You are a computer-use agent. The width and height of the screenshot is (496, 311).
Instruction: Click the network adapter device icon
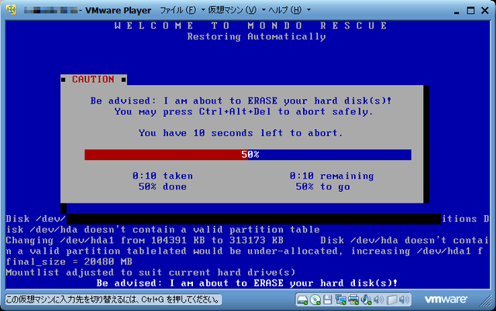[x=341, y=299]
